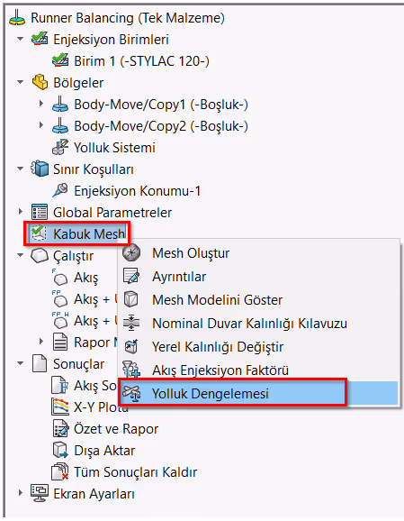This screenshot has height=521, width=404.
Task: Click the Özet ve Rapor icon
Action: coord(60,428)
